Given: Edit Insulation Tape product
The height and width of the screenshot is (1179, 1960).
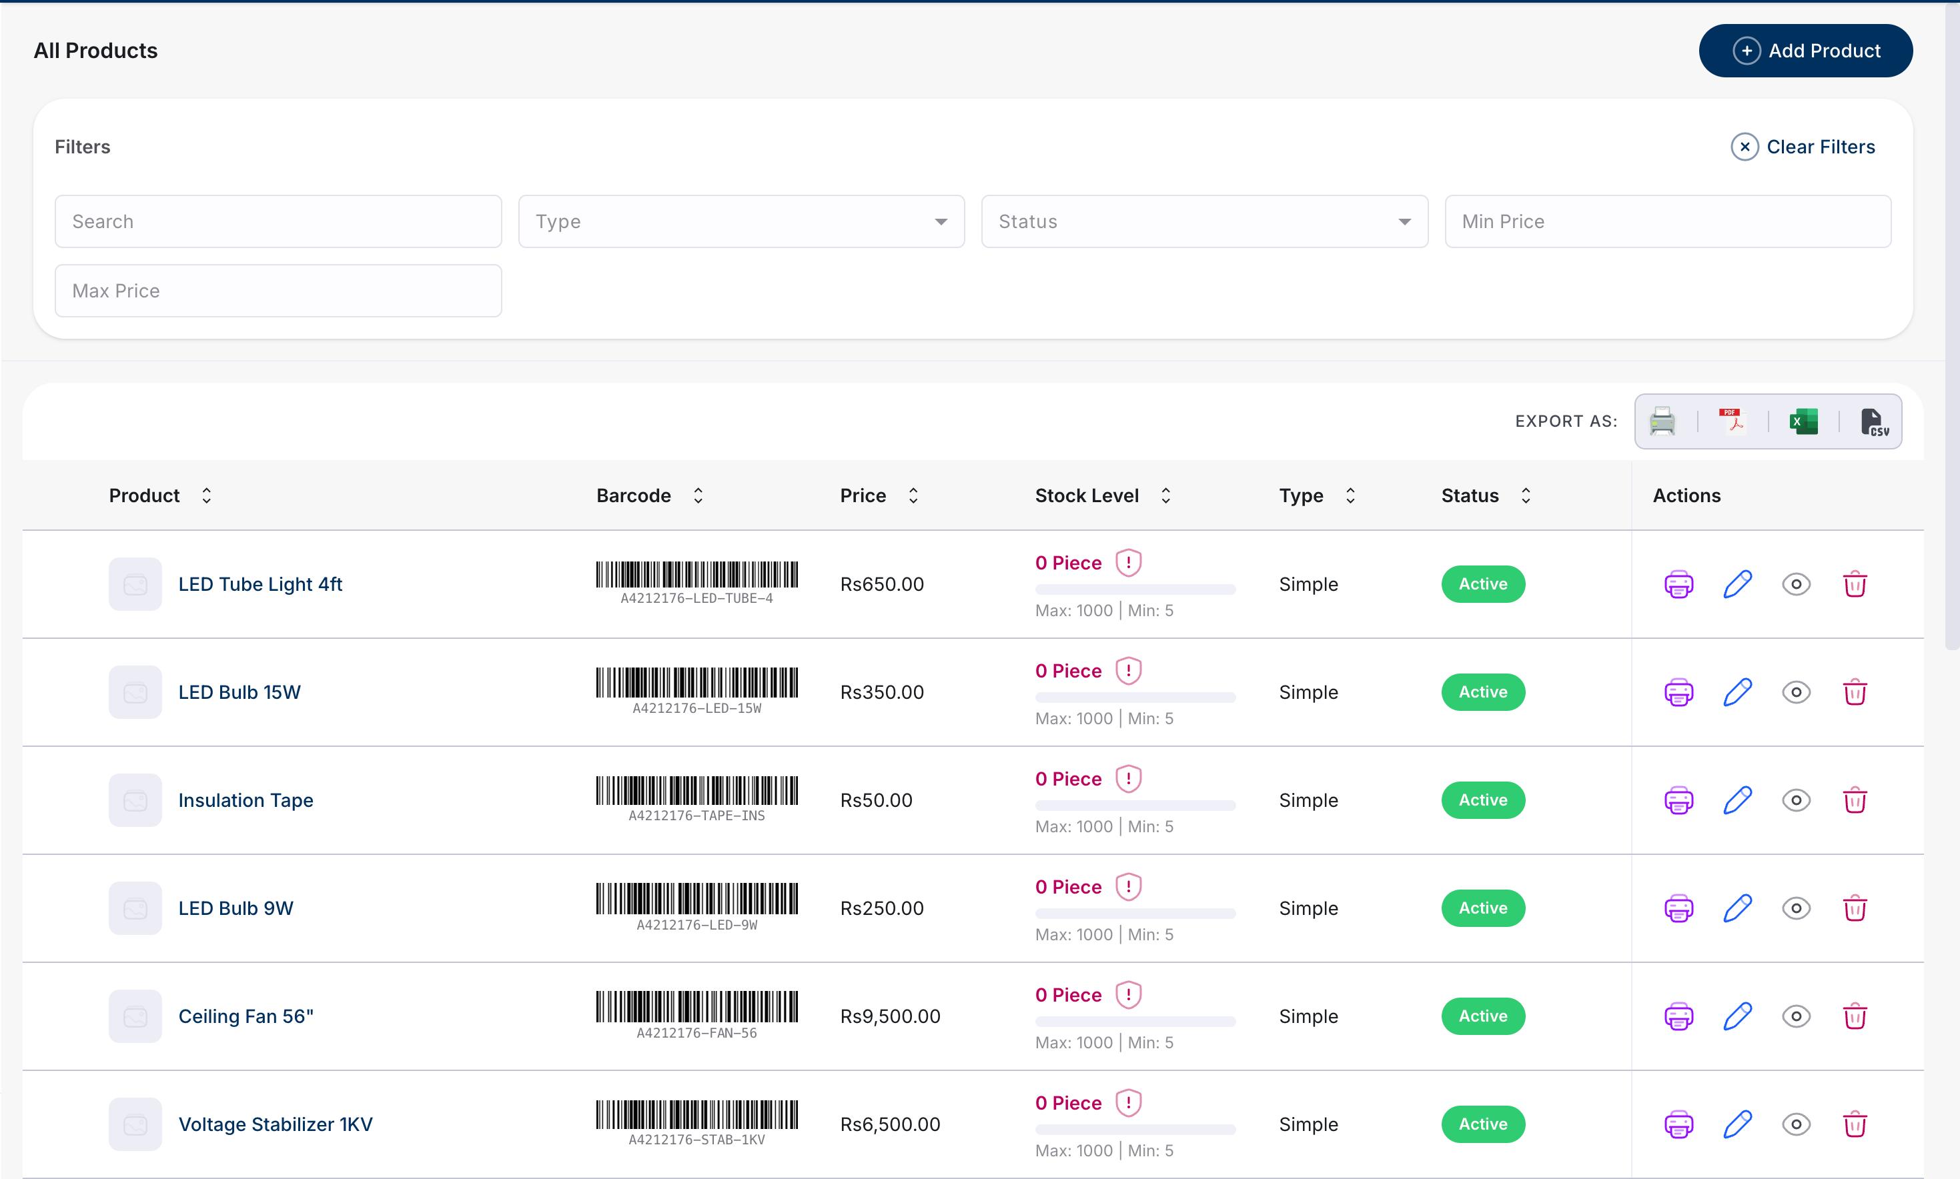Looking at the screenshot, I should pos(1737,801).
